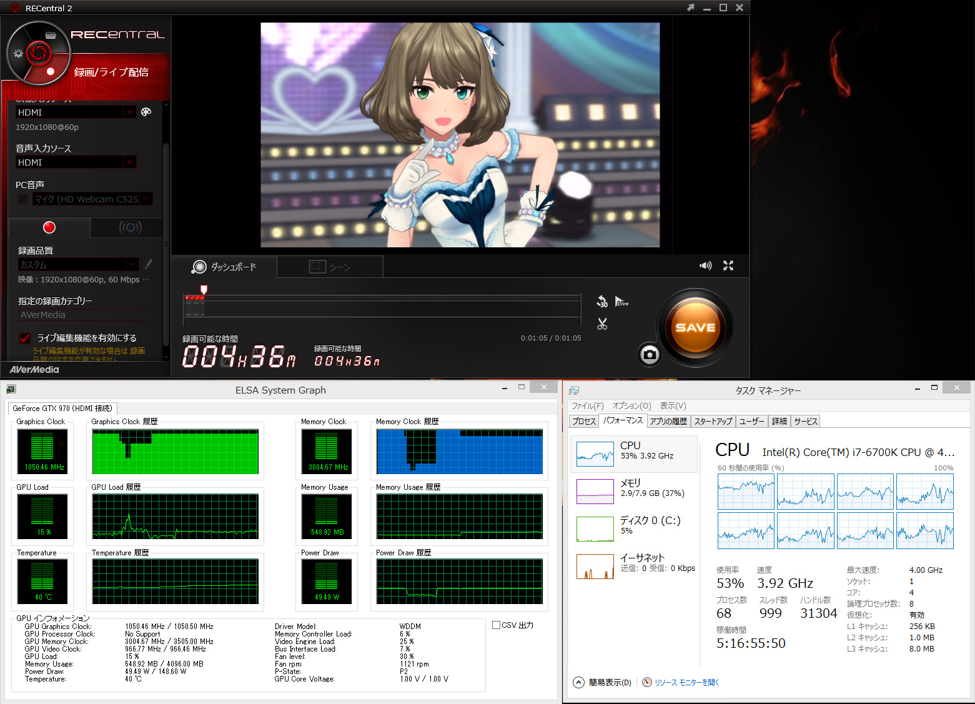Cut the clip with the scissors icon
The height and width of the screenshot is (704, 975).
point(602,324)
